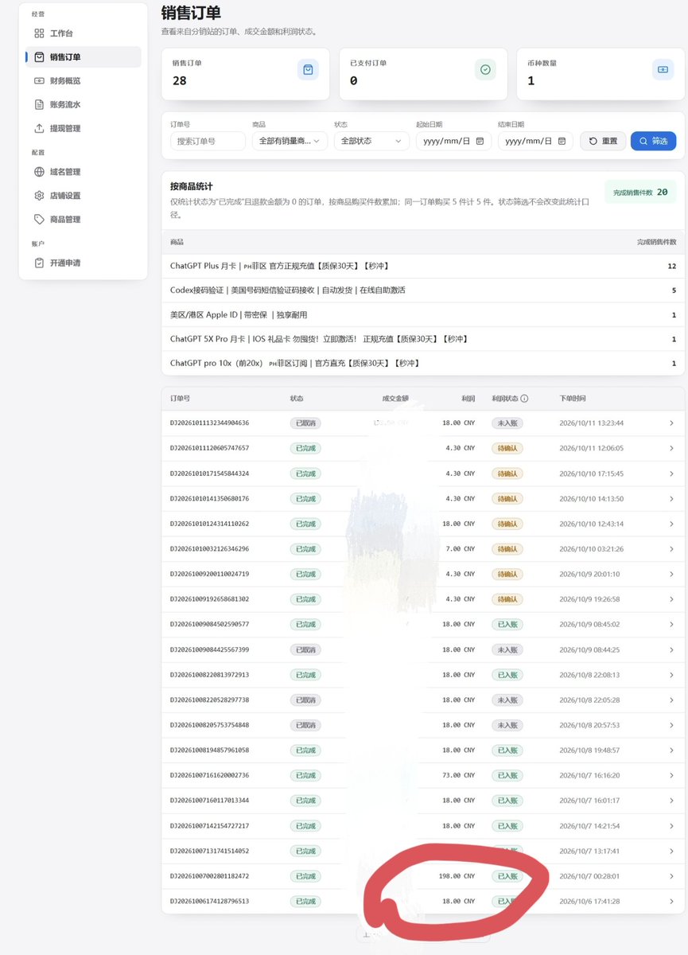Click the tag icon beside 商品管理
This screenshot has height=955, width=688.
click(39, 220)
